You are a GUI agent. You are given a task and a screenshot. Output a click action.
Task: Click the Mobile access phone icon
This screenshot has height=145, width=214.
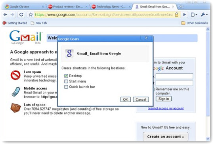point(16,92)
